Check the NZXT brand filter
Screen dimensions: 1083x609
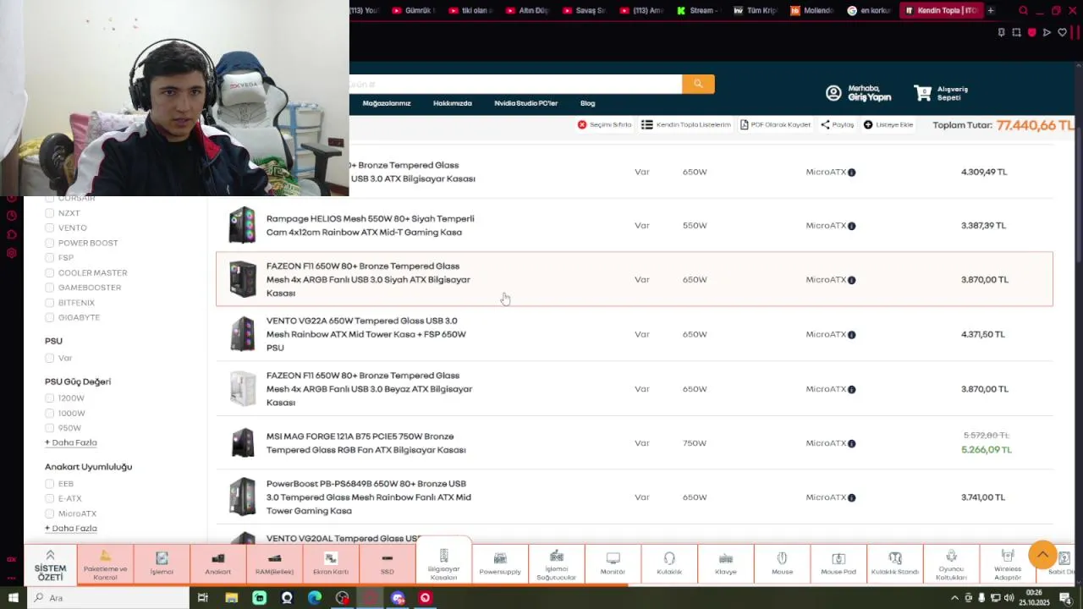point(49,213)
